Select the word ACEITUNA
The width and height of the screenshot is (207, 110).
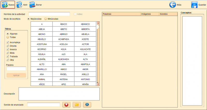(42, 44)
